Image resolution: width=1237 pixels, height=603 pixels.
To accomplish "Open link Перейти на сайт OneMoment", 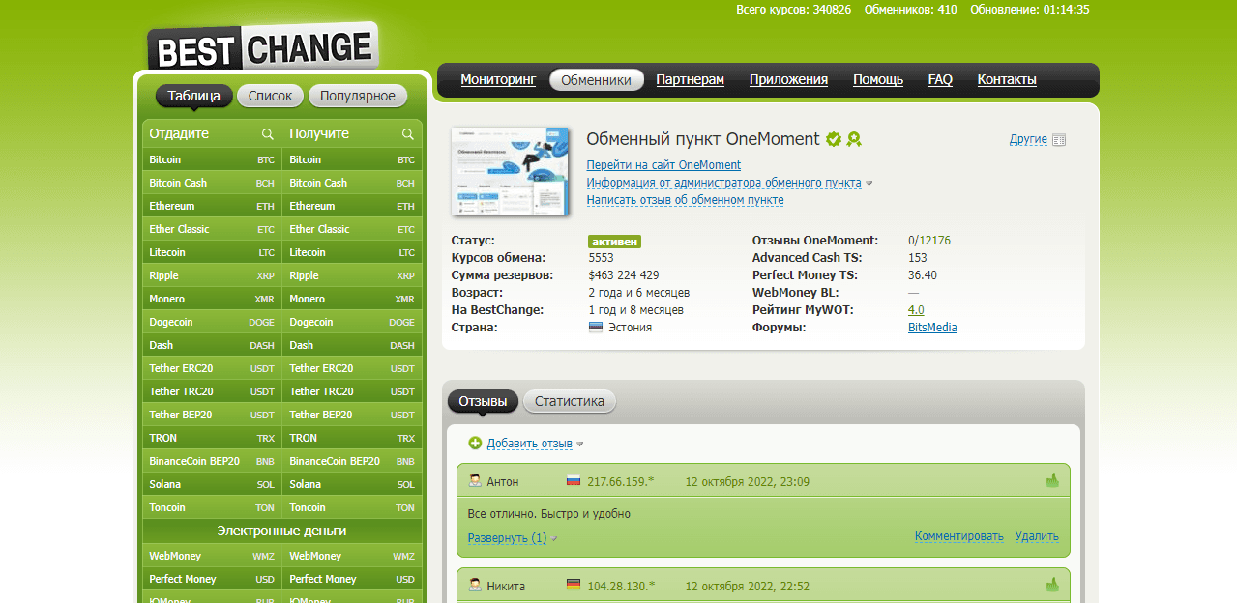I will [x=663, y=165].
